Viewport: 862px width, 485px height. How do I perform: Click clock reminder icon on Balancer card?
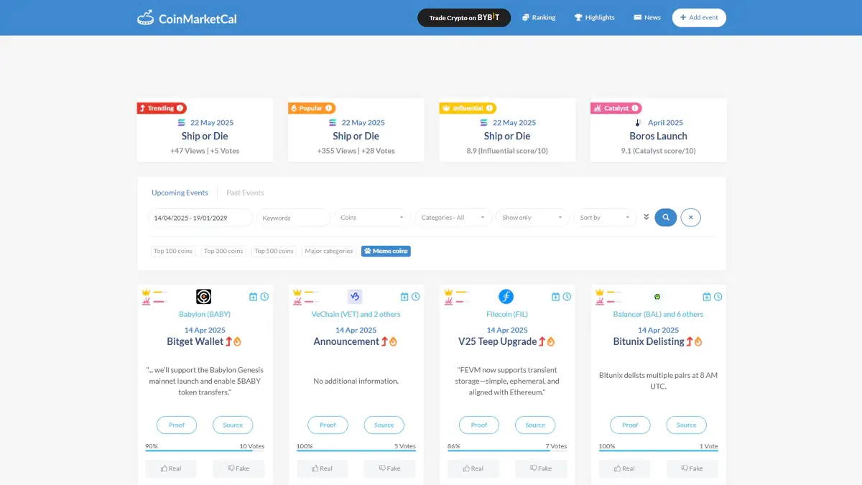coord(718,297)
